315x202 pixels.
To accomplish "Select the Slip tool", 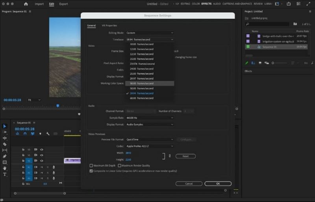I will point(5,150).
